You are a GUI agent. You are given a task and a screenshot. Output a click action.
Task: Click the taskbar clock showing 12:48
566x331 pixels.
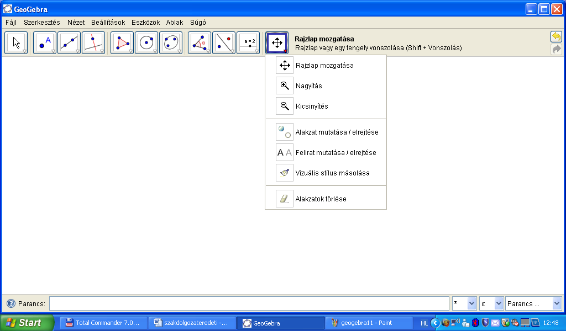pos(551,323)
